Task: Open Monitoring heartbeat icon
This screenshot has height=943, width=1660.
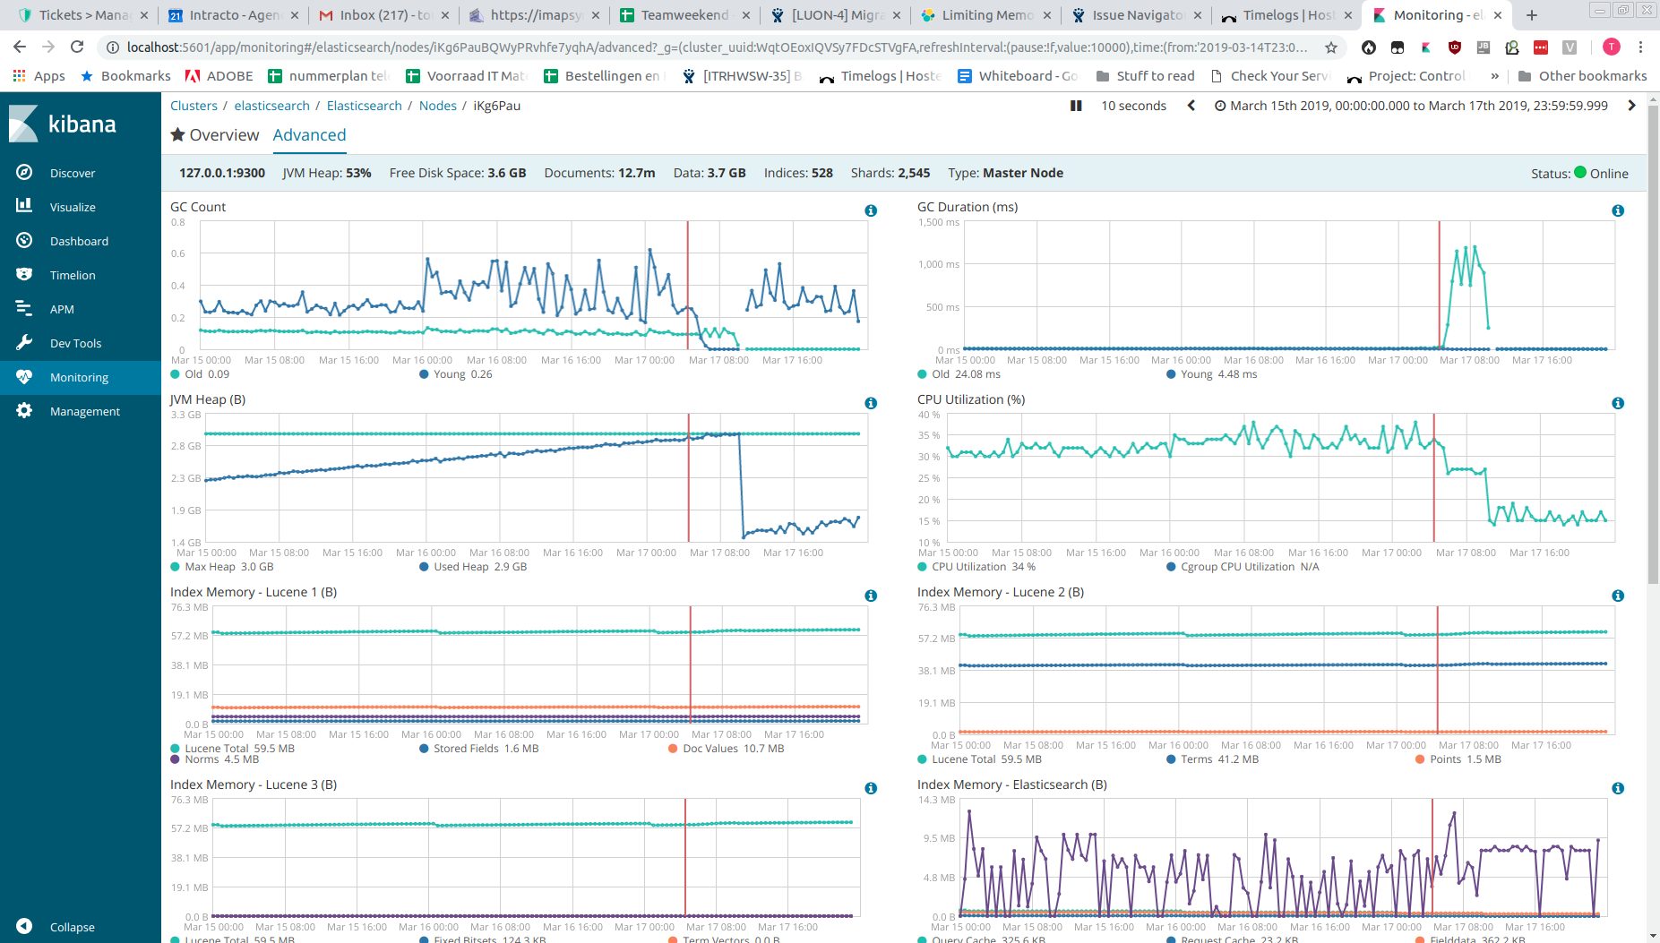Action: [x=24, y=377]
